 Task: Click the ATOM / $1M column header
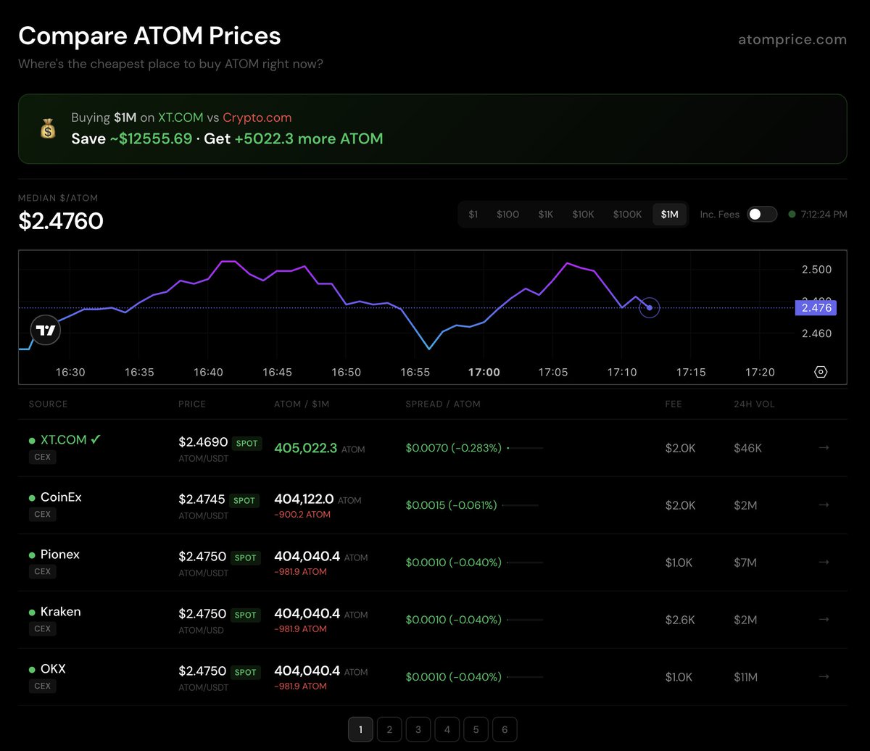(302, 404)
